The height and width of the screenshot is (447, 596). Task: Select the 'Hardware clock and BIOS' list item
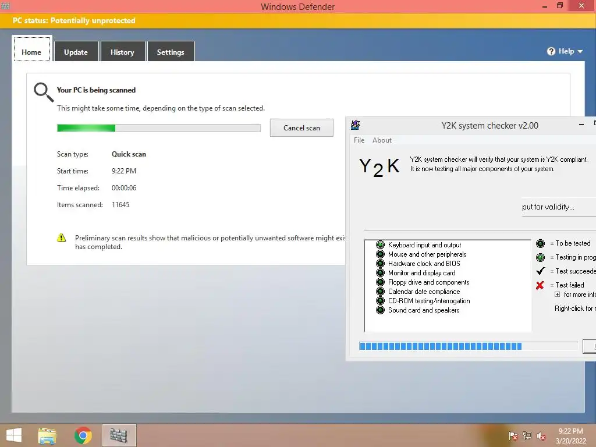coord(424,264)
